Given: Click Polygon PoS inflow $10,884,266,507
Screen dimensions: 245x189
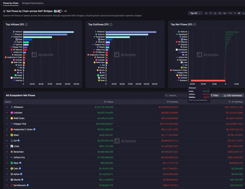Looking at the screenshot, I should click(x=105, y=124).
